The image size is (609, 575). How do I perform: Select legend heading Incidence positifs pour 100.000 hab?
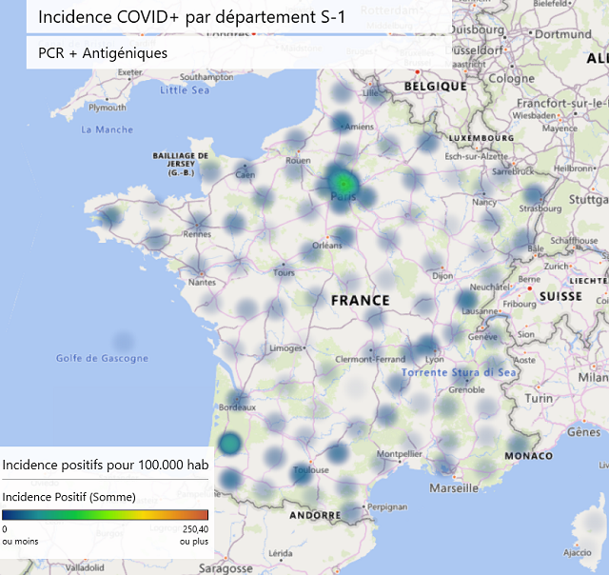pyautogui.click(x=107, y=464)
